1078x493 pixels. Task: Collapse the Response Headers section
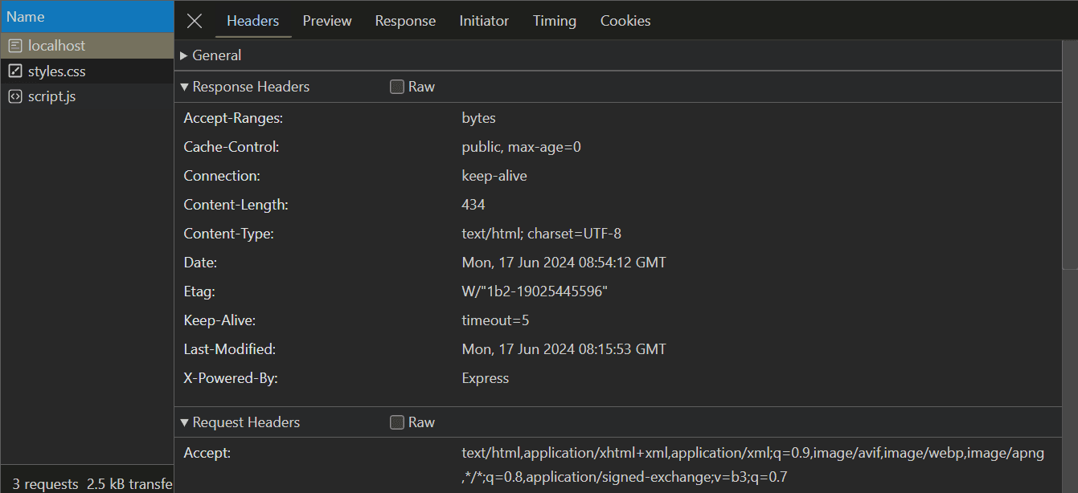point(184,86)
